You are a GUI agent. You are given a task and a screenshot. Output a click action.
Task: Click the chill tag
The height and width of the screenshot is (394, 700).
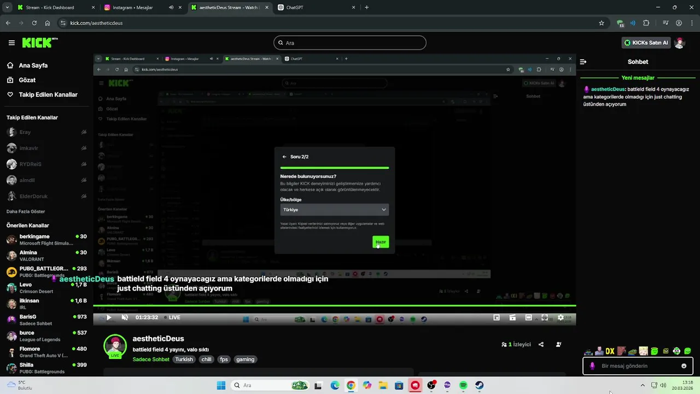tap(206, 360)
